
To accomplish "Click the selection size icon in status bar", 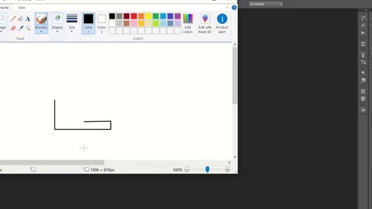I will click(33, 170).
